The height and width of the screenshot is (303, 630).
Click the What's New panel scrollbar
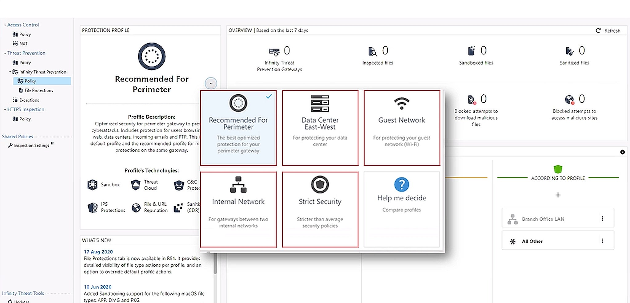coord(215,263)
